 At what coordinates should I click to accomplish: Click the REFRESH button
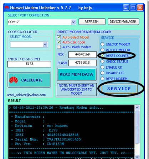92,22
